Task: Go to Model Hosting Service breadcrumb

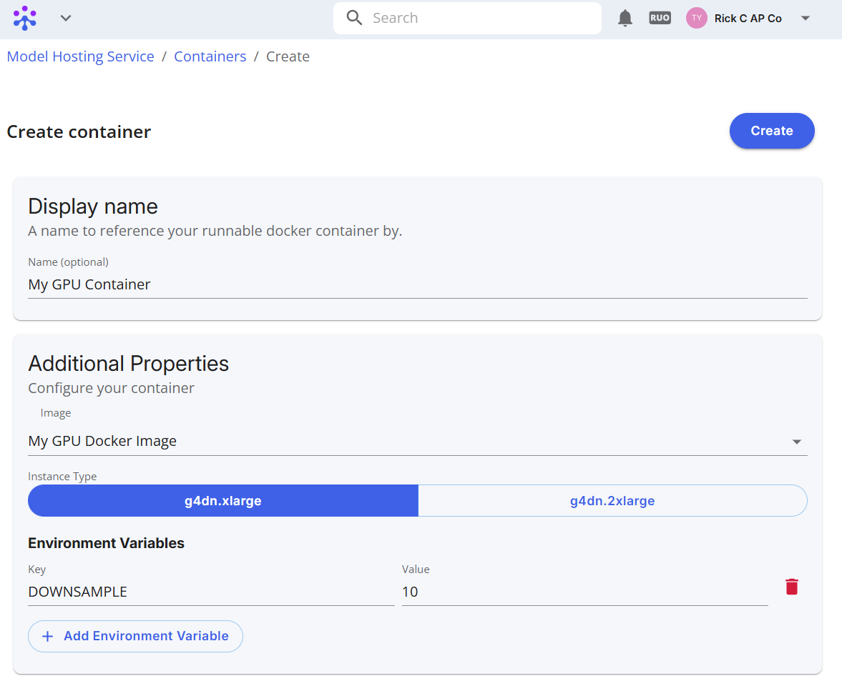Action: coord(81,56)
